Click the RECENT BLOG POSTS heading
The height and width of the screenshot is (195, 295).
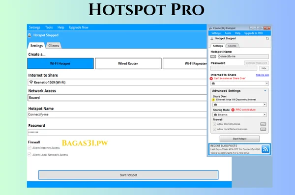[x=224, y=146]
